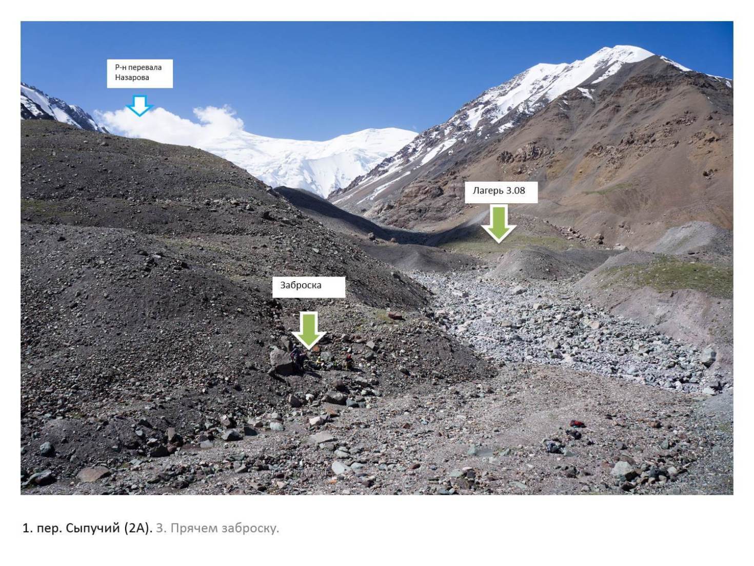The height and width of the screenshot is (566, 754).
Task: Select the Р-н перевала Назарова label box
Action: 140,73
